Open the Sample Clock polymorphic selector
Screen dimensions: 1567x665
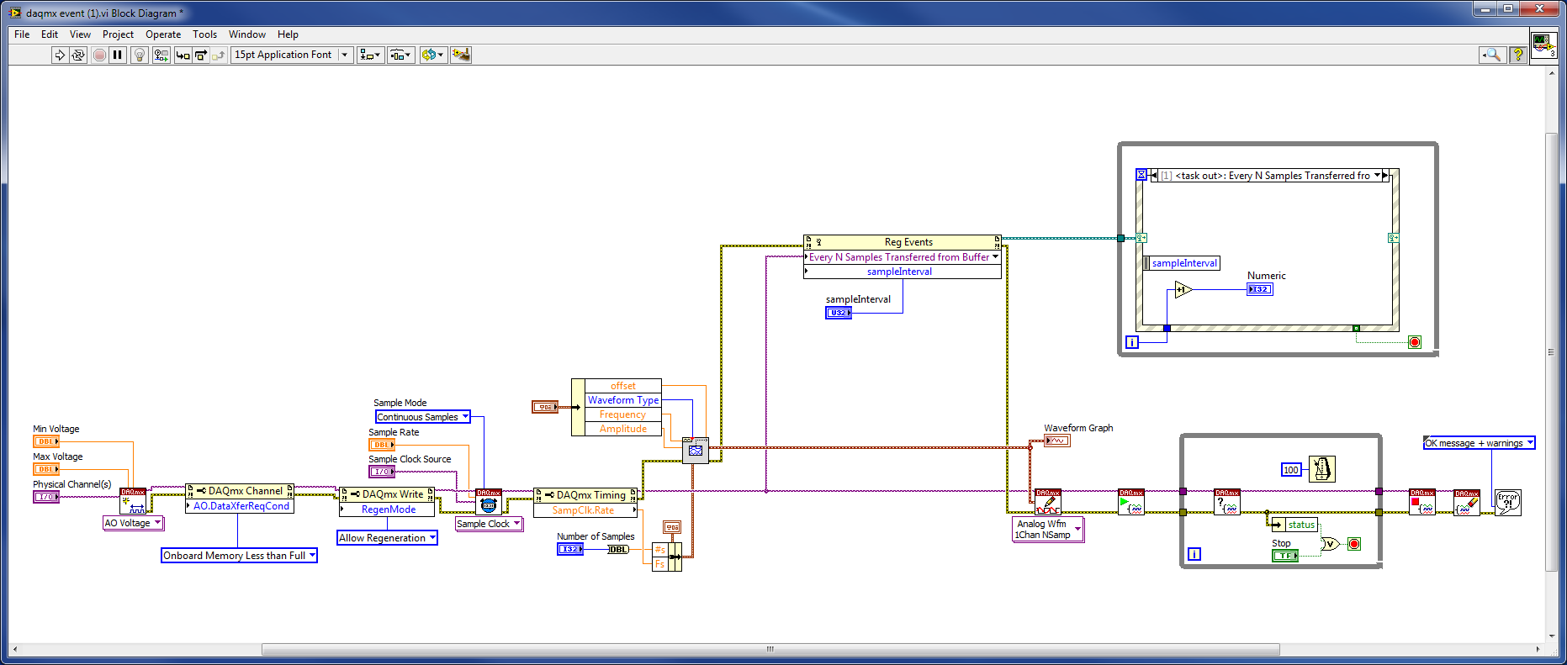[x=489, y=524]
